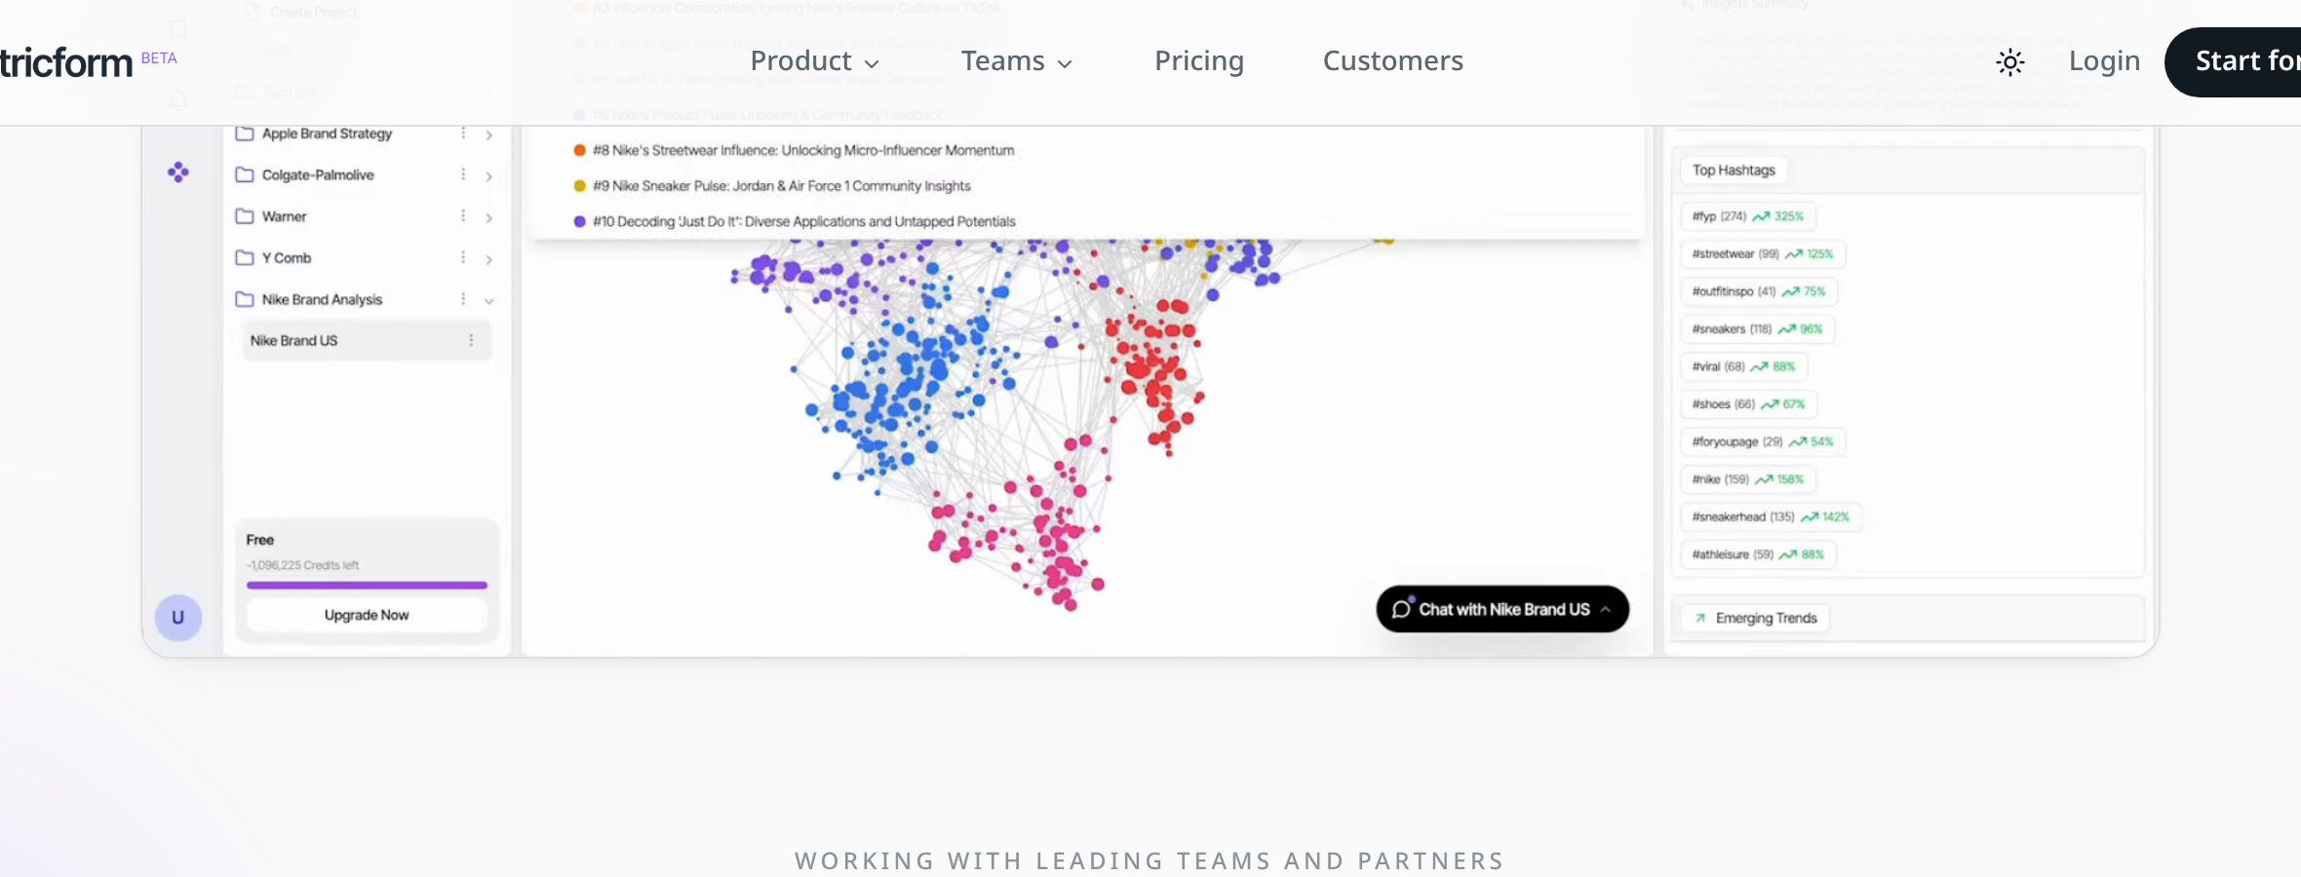
Task: Select the #streetwear hashtag chip
Action: click(x=1763, y=254)
